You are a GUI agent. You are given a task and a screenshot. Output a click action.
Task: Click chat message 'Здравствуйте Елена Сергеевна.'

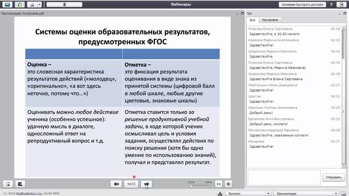pos(276,79)
